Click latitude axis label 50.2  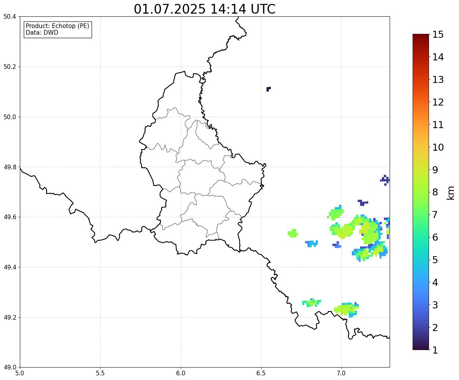click(10, 67)
